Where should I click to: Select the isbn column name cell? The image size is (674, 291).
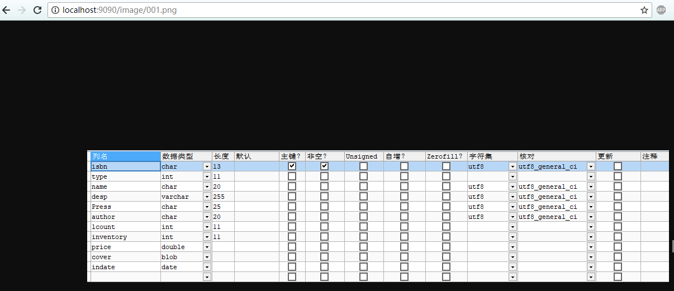[125, 166]
